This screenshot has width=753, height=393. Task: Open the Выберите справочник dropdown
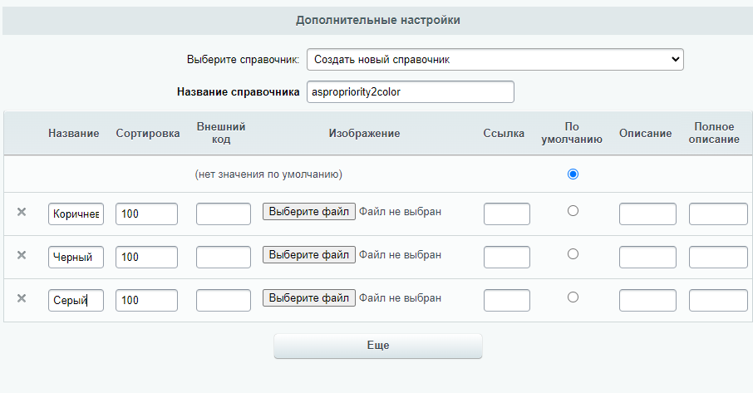(x=495, y=60)
